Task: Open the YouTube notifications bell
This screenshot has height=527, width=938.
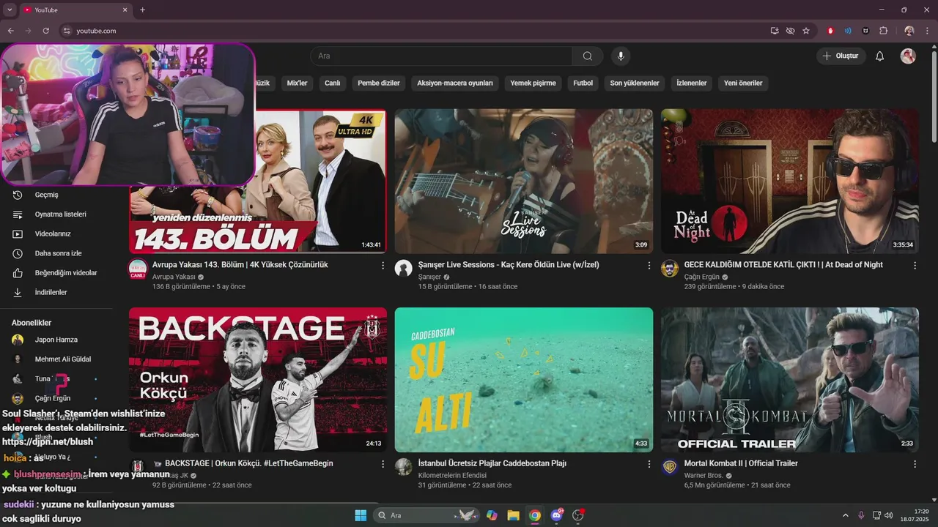Action: (879, 56)
